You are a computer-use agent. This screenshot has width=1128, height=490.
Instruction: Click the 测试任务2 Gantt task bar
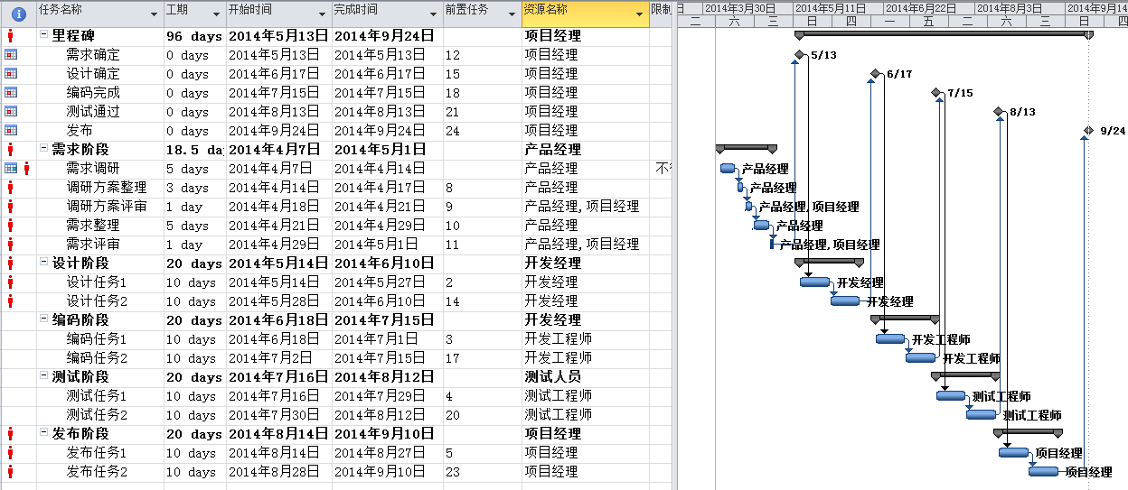tap(982, 415)
